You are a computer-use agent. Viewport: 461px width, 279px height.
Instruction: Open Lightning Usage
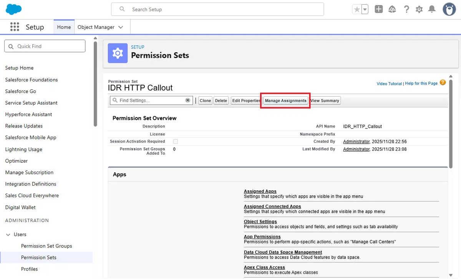(x=23, y=149)
